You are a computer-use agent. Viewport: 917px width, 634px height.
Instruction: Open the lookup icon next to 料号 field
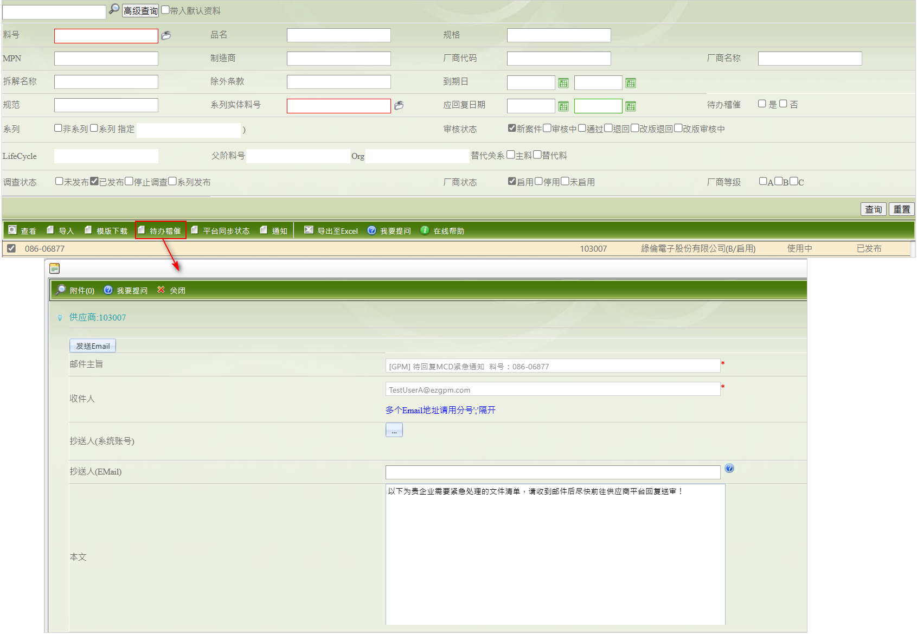pos(166,35)
